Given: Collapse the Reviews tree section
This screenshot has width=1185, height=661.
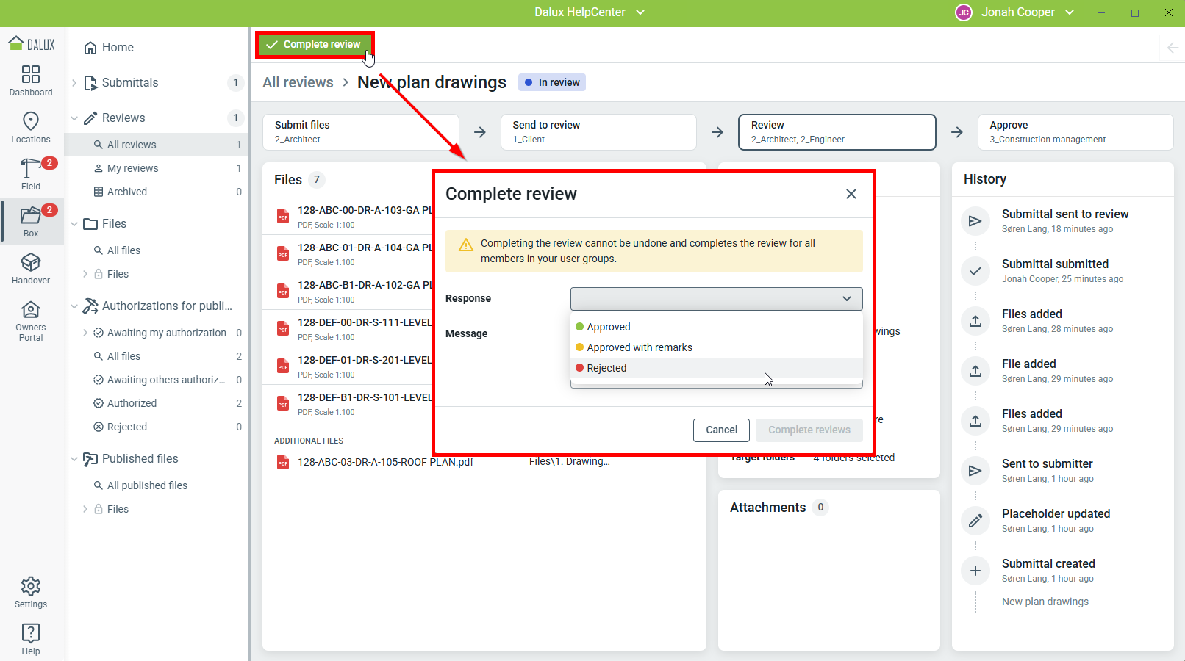Looking at the screenshot, I should click(x=74, y=118).
